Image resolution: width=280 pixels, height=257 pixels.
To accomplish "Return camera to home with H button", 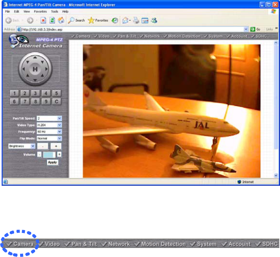I will 35,69.
